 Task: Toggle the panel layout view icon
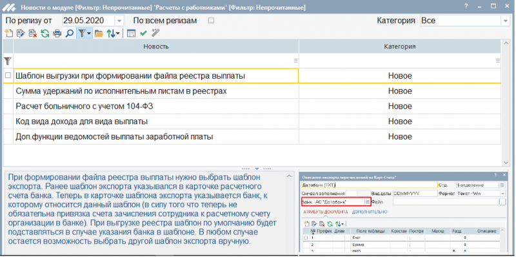pos(132,34)
